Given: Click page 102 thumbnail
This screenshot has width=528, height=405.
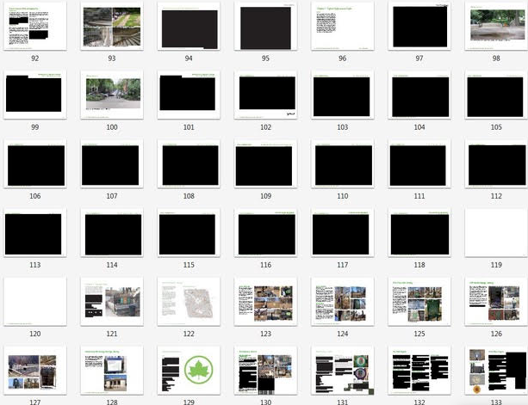Looking at the screenshot, I should pyautogui.click(x=265, y=95).
